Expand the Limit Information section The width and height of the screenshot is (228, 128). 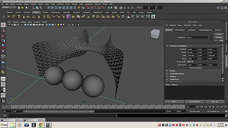point(167,74)
